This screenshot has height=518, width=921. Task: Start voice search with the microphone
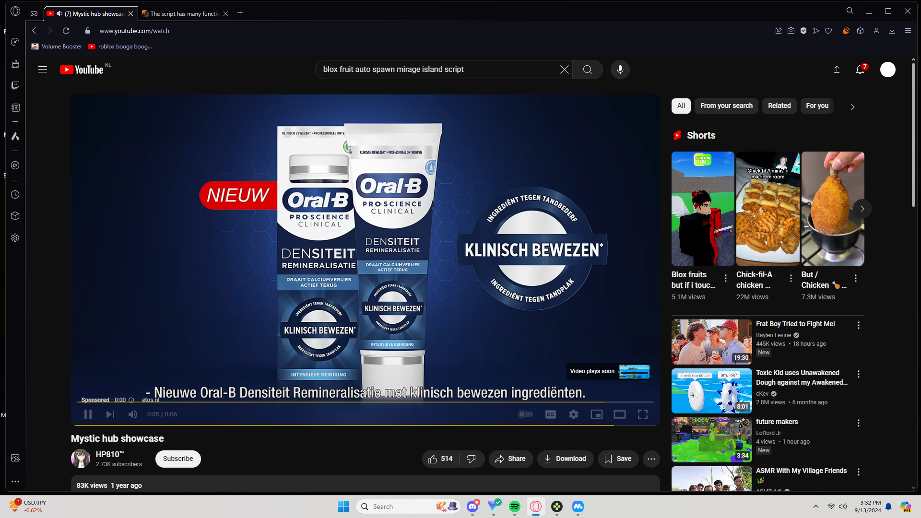point(620,70)
